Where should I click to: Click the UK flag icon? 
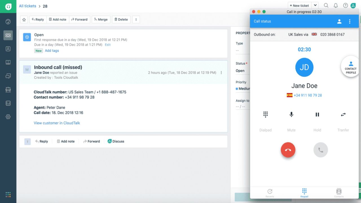[x=314, y=34]
